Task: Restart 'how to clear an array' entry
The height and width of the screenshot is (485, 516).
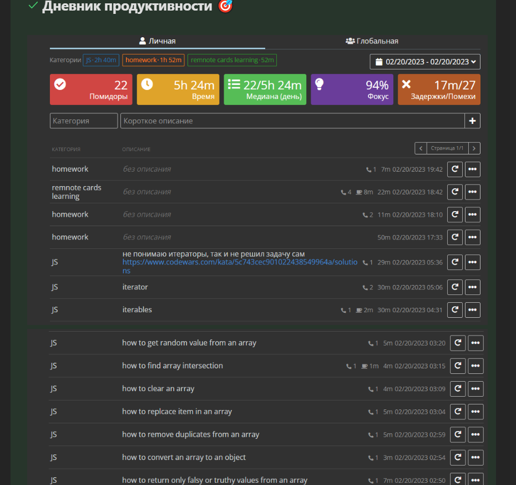Action: click(x=457, y=389)
